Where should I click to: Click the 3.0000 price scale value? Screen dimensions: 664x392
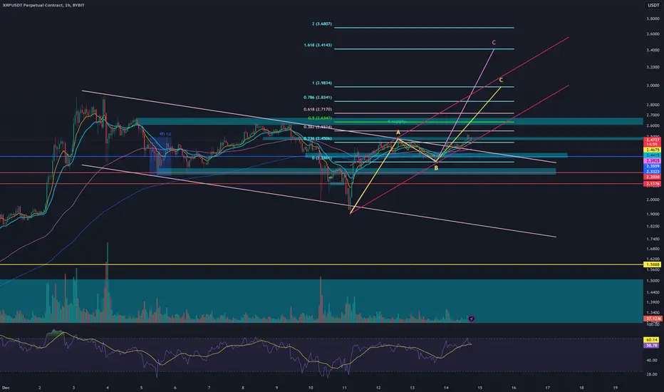pyautogui.click(x=653, y=86)
